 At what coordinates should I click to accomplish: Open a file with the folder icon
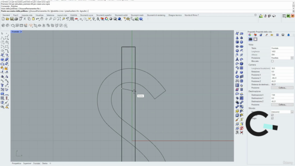(x=7, y=19)
